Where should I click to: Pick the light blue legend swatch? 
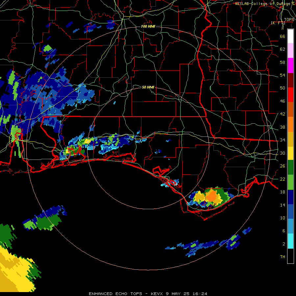[x=290, y=226]
